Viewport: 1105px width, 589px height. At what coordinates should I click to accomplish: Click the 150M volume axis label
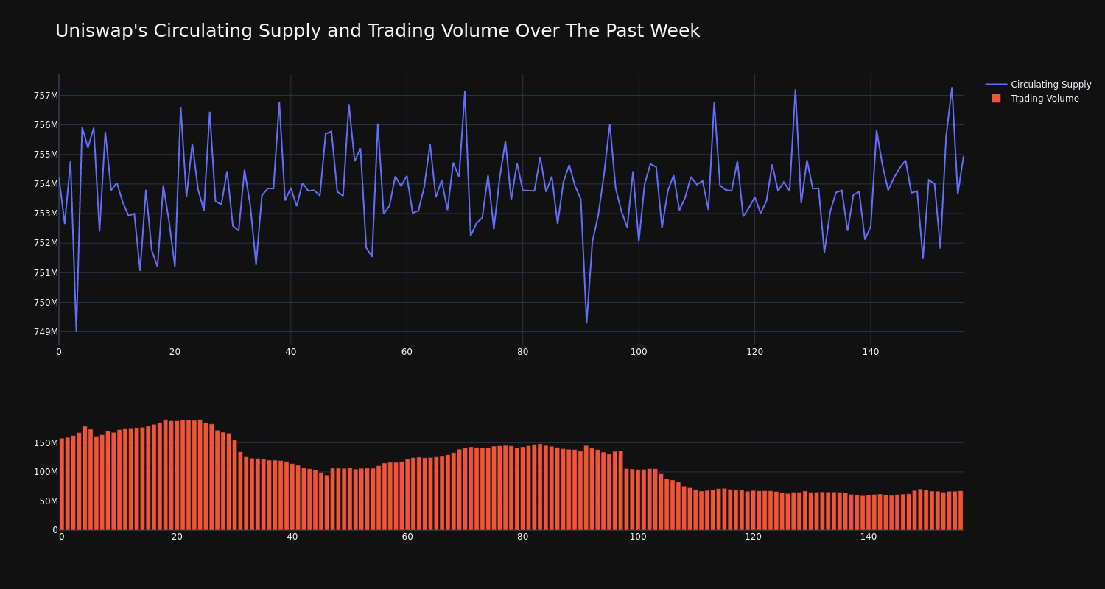click(46, 443)
